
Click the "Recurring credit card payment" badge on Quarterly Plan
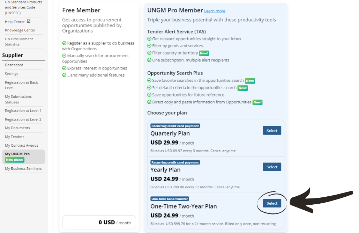(x=175, y=126)
